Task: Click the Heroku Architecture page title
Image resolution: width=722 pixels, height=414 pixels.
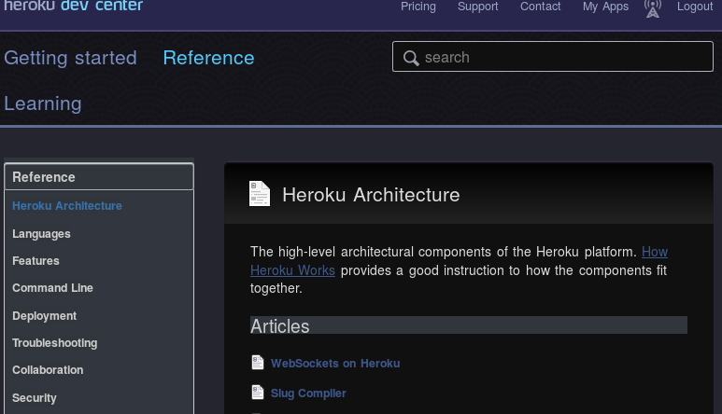Action: point(371,195)
